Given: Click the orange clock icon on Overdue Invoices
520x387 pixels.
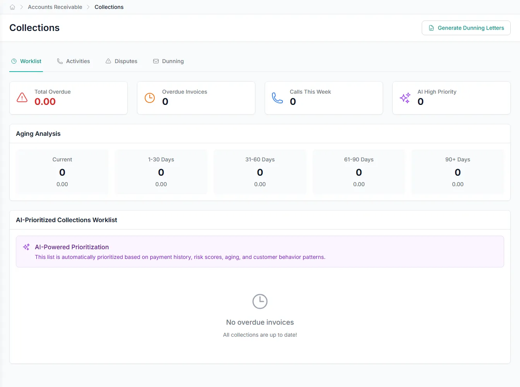Looking at the screenshot, I should click(150, 98).
